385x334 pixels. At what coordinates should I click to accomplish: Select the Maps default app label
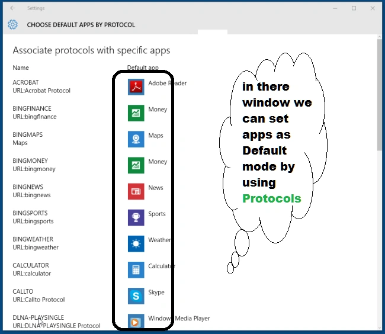(156, 136)
